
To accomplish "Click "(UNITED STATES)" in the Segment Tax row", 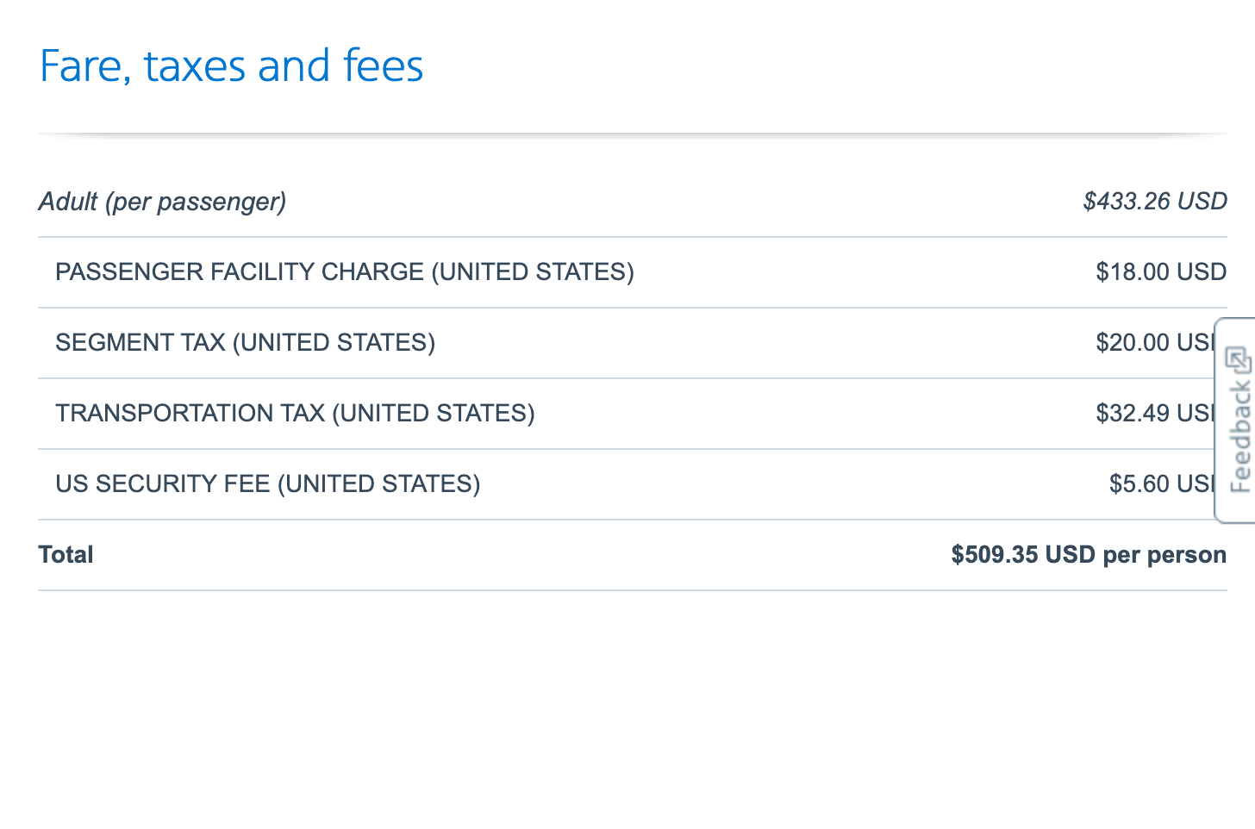I will coord(334,343).
